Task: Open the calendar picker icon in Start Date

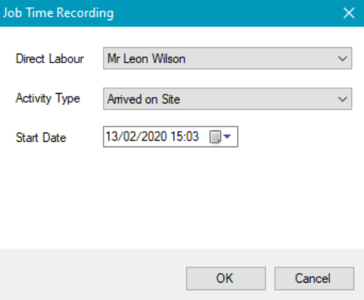Action: [215, 137]
